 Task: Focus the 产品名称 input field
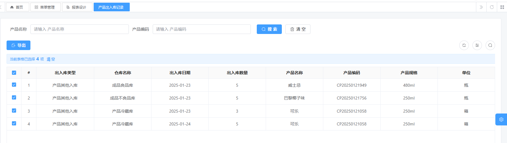(x=79, y=29)
